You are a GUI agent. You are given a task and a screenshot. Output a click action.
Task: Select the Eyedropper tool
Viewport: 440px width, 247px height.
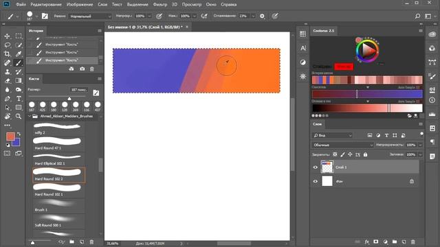coord(19,54)
